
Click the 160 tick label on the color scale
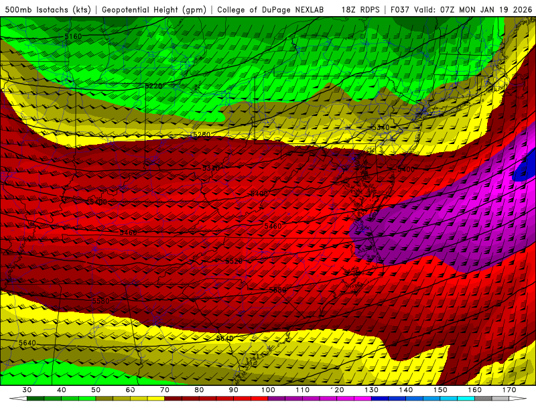tap(475, 390)
